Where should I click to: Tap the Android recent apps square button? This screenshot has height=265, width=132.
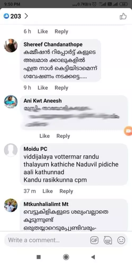click(x=39, y=257)
